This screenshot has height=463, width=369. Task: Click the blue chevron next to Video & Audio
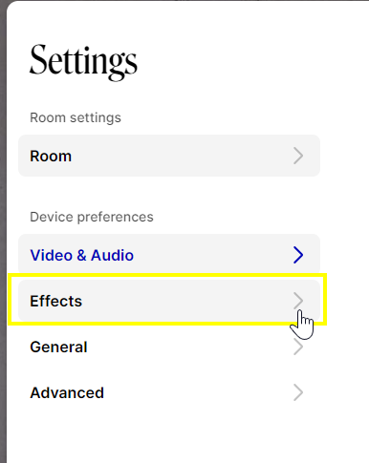coord(298,255)
